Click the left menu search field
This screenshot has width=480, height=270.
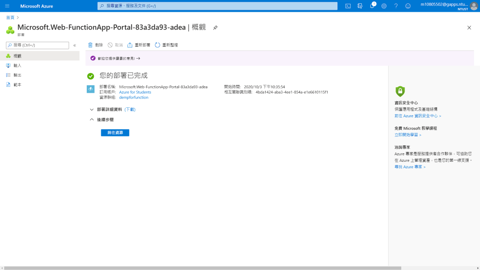click(x=37, y=45)
